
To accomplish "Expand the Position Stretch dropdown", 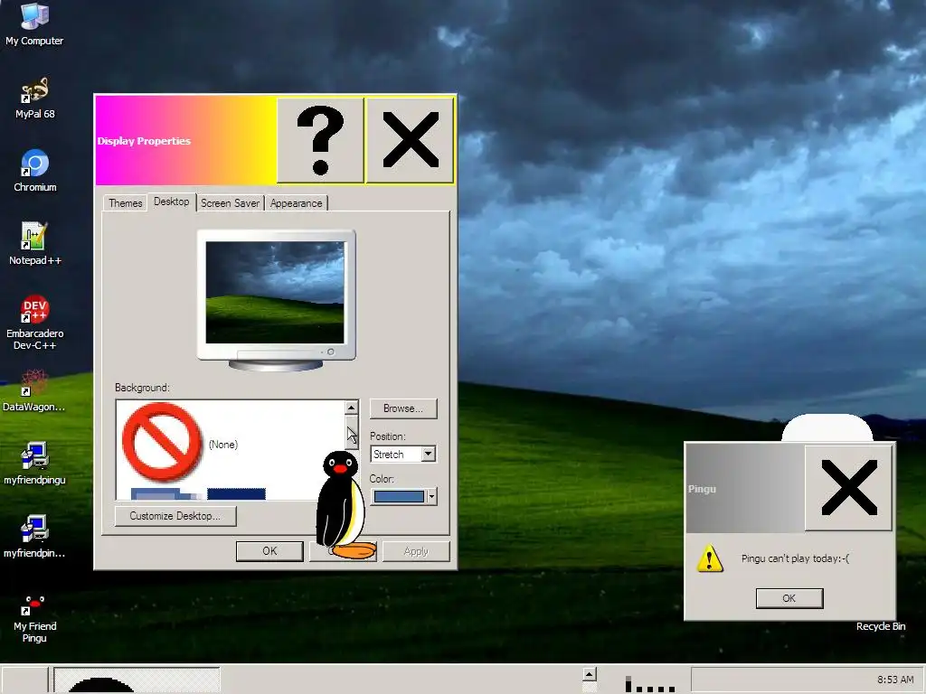I will (428, 454).
